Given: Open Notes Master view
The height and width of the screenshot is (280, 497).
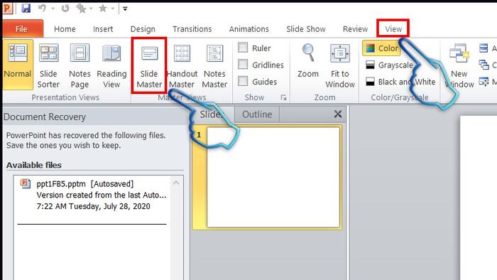Looking at the screenshot, I should pyautogui.click(x=214, y=66).
